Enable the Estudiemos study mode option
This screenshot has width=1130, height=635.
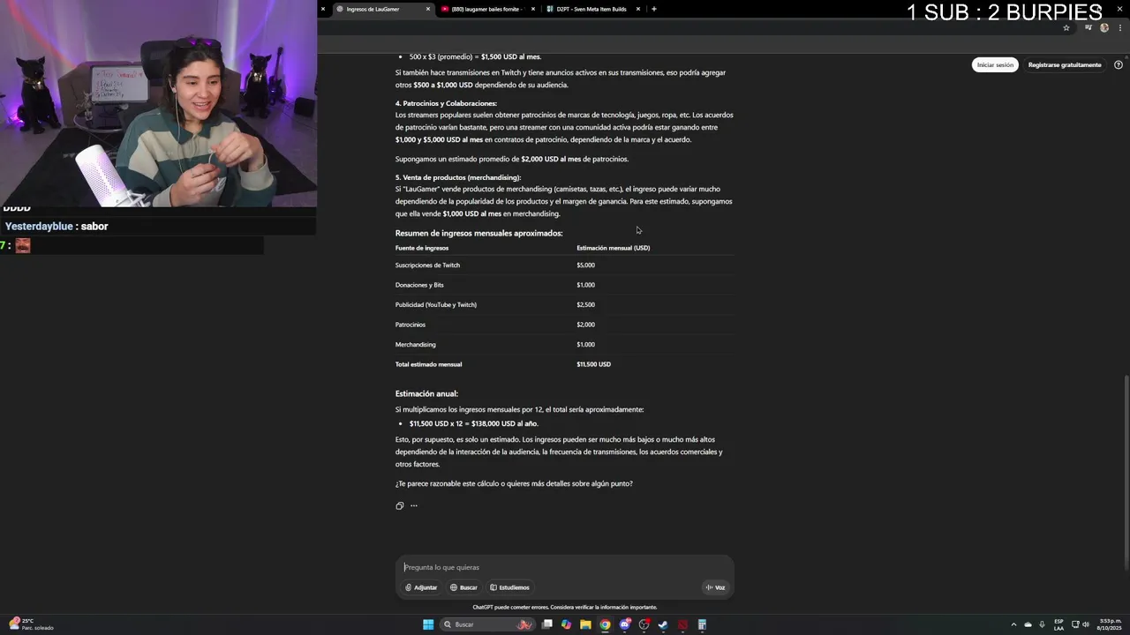click(510, 587)
